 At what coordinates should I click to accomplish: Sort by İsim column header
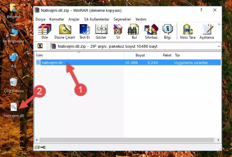(79, 55)
